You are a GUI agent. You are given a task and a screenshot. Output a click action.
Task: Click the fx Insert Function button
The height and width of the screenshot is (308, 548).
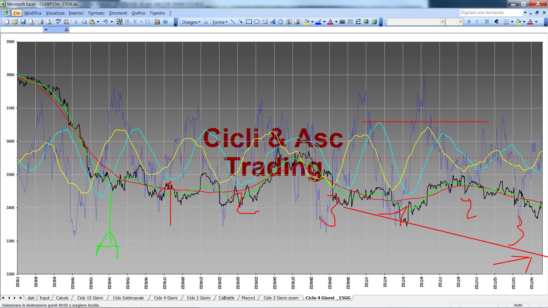click(67, 30)
